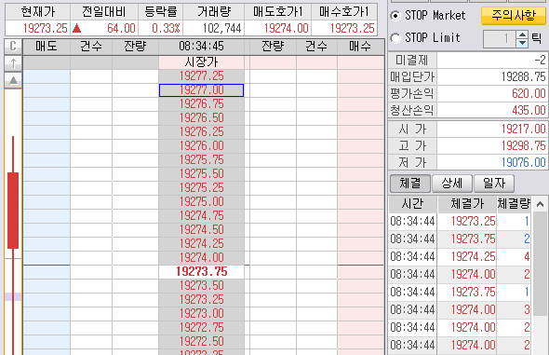This screenshot has width=549, height=355.
Task: Click the C cancel button beside the order ladder
Action: [x=13, y=47]
